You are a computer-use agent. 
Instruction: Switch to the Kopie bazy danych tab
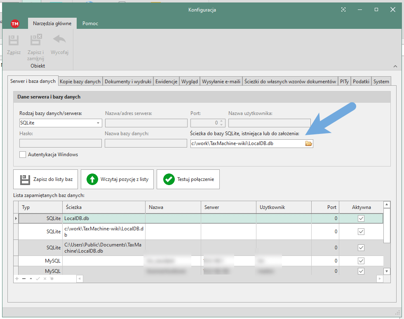(80, 82)
